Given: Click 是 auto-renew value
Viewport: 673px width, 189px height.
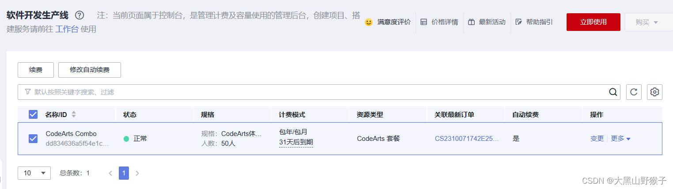Looking at the screenshot, I should (516, 139).
